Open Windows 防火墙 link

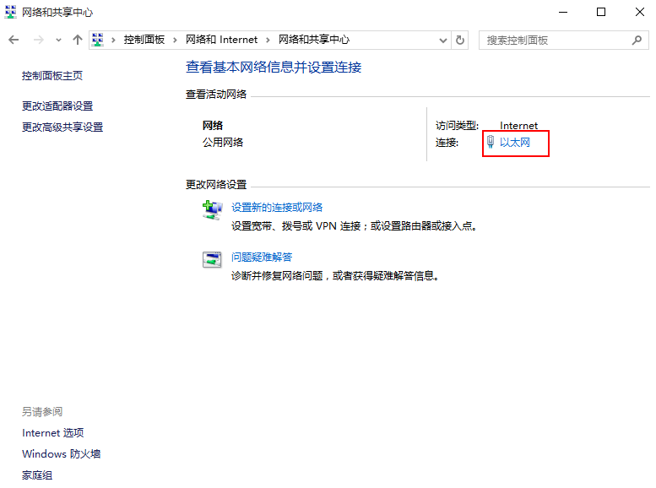click(61, 453)
